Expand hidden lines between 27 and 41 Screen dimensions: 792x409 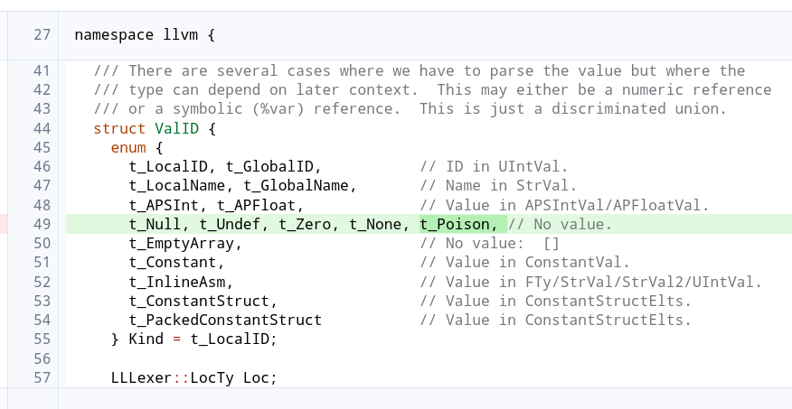coord(396,57)
